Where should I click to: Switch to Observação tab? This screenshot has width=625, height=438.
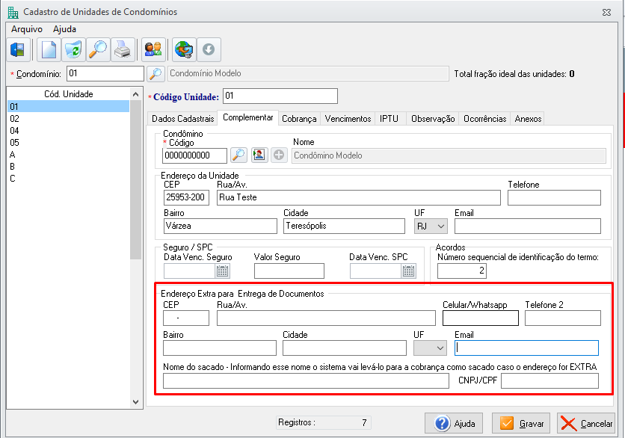click(433, 119)
